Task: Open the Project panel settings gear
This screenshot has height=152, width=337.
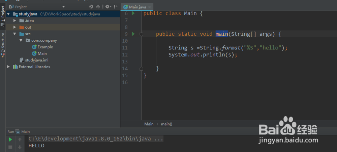Action: tap(108, 7)
